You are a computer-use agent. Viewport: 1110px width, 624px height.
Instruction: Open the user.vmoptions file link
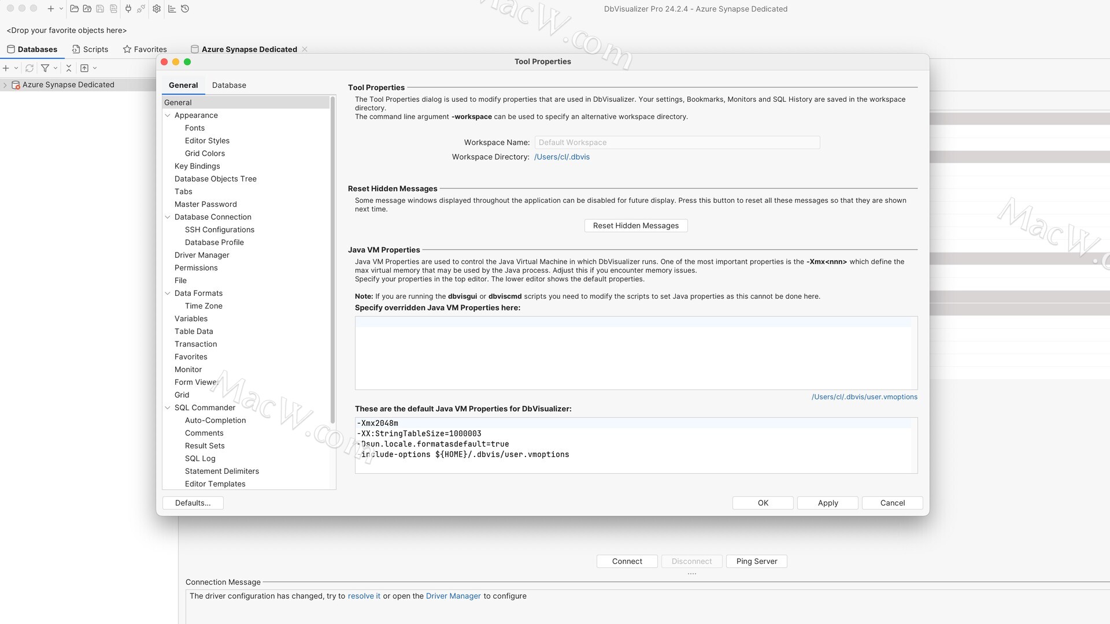coord(864,397)
